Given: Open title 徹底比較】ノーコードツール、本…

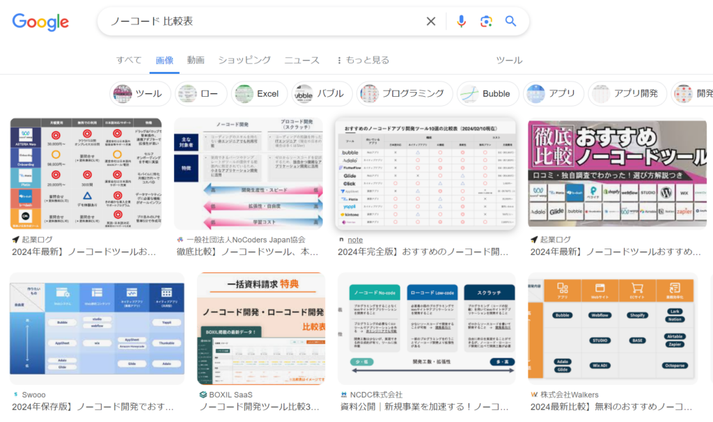Looking at the screenshot, I should coord(247,252).
